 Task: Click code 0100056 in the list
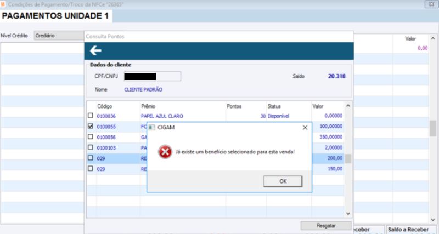click(106, 137)
